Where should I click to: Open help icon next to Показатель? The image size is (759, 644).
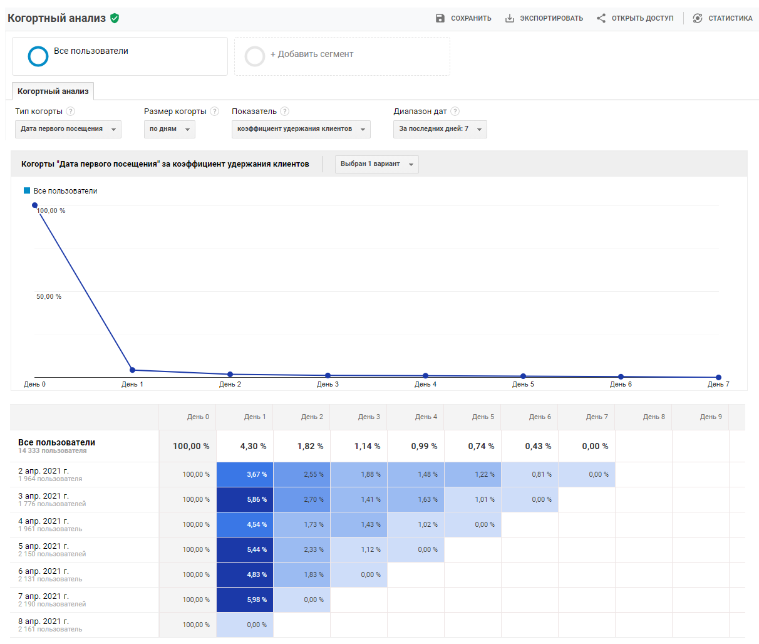285,111
